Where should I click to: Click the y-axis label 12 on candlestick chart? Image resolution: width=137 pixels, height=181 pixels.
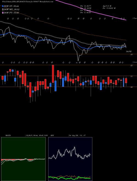(131, 66)
